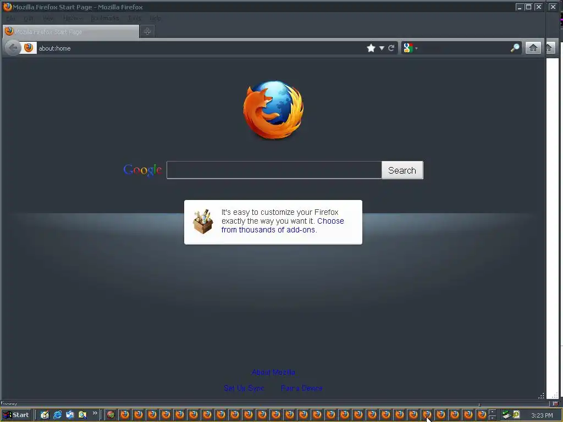
Task: Click the magnifier icon in the search bar
Action: coord(515,48)
